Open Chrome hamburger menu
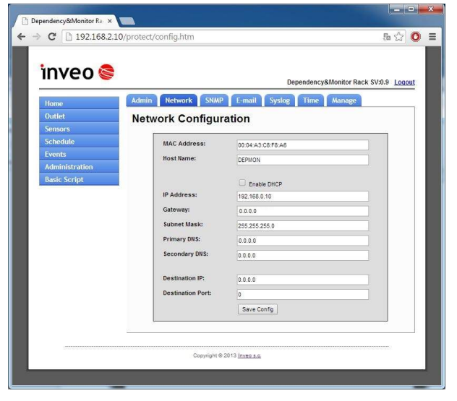Screen dimensions: 457x401 click(x=432, y=37)
